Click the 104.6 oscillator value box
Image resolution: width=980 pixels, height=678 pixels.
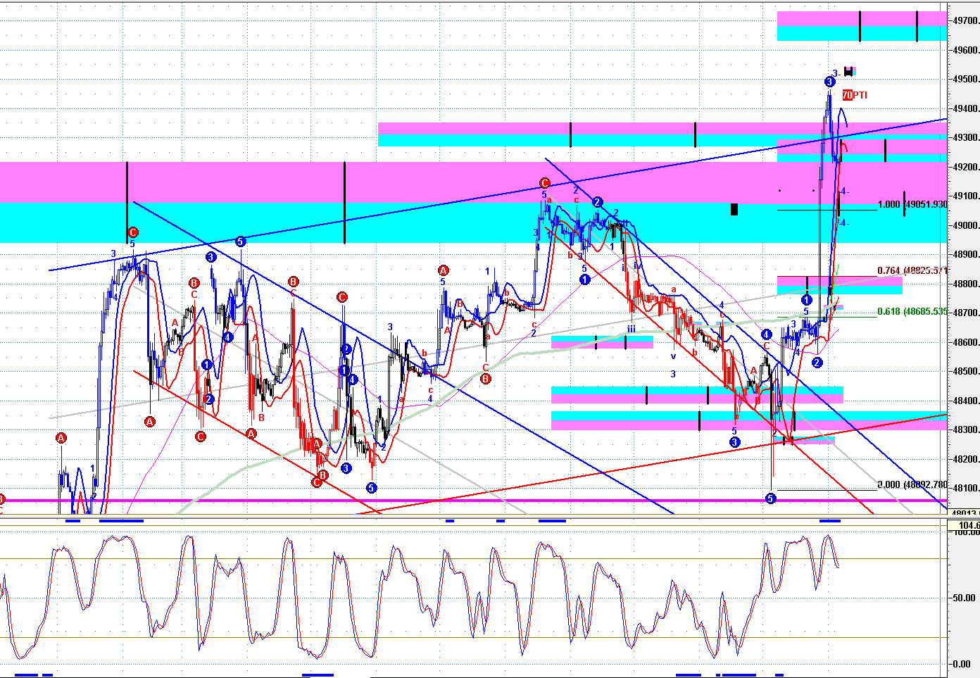(x=964, y=525)
